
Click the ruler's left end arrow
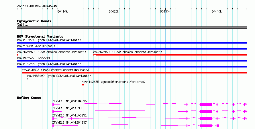coord(18,9)
